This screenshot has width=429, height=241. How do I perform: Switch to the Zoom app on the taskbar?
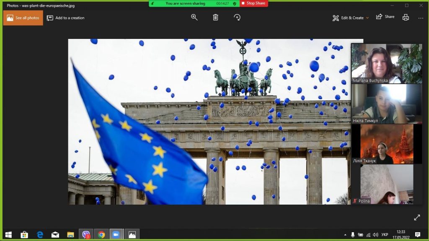click(116, 235)
